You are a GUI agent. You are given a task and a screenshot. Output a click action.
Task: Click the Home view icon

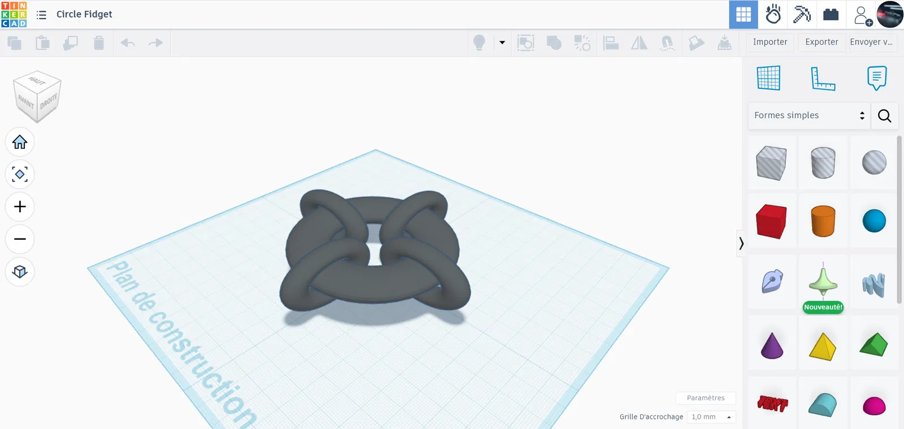[20, 142]
